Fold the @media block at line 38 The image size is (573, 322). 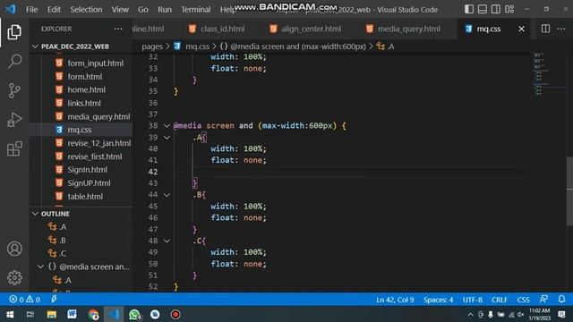pyautogui.click(x=167, y=125)
